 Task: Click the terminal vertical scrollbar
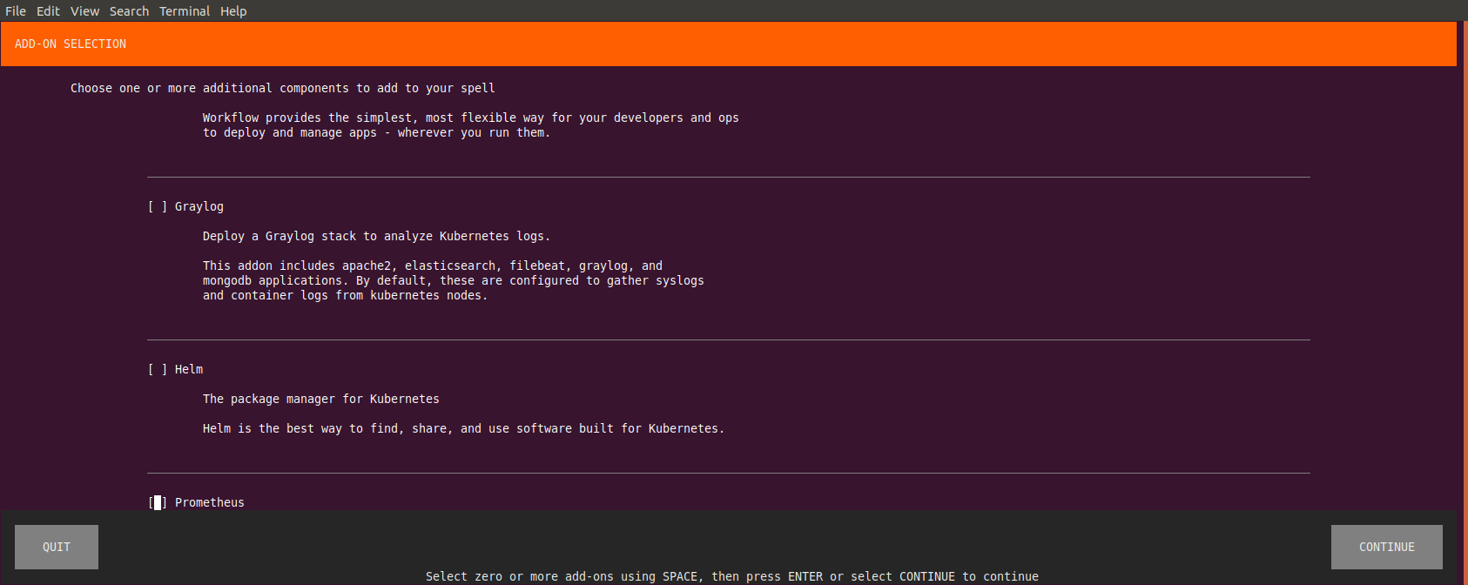1465,303
